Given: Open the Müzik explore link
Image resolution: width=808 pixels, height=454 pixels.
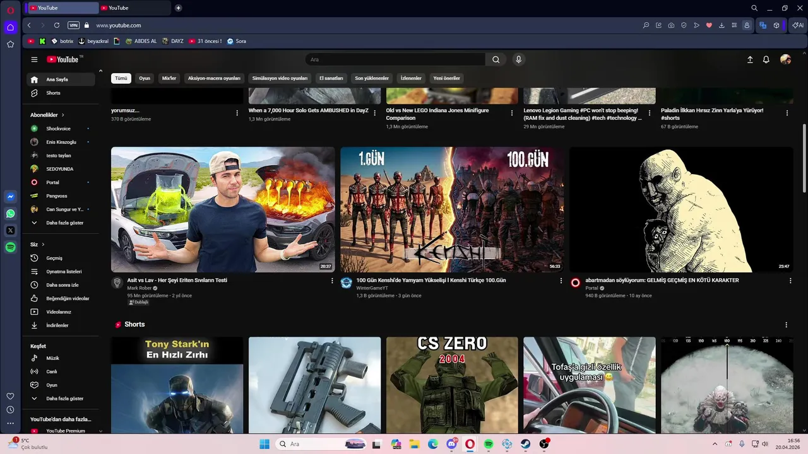Looking at the screenshot, I should (x=61, y=358).
